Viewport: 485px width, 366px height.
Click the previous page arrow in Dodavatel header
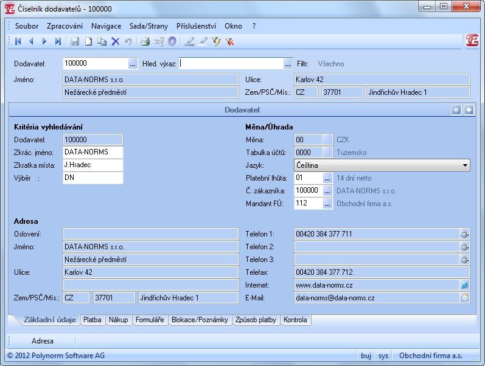(456, 109)
